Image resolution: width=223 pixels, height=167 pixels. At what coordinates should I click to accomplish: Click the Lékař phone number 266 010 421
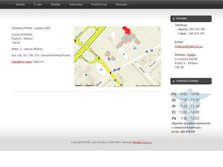click(196, 33)
